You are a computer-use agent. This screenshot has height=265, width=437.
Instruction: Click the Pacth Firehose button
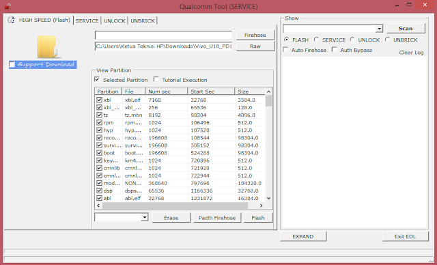pos(217,218)
